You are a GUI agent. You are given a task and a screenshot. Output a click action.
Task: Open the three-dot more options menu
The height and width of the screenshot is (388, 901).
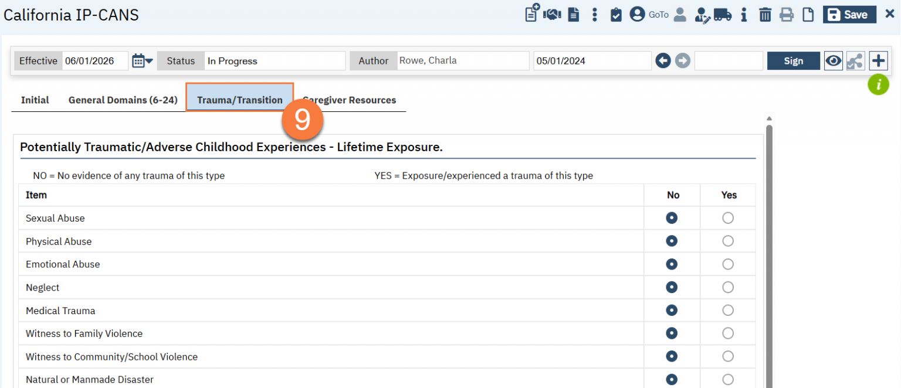click(595, 15)
